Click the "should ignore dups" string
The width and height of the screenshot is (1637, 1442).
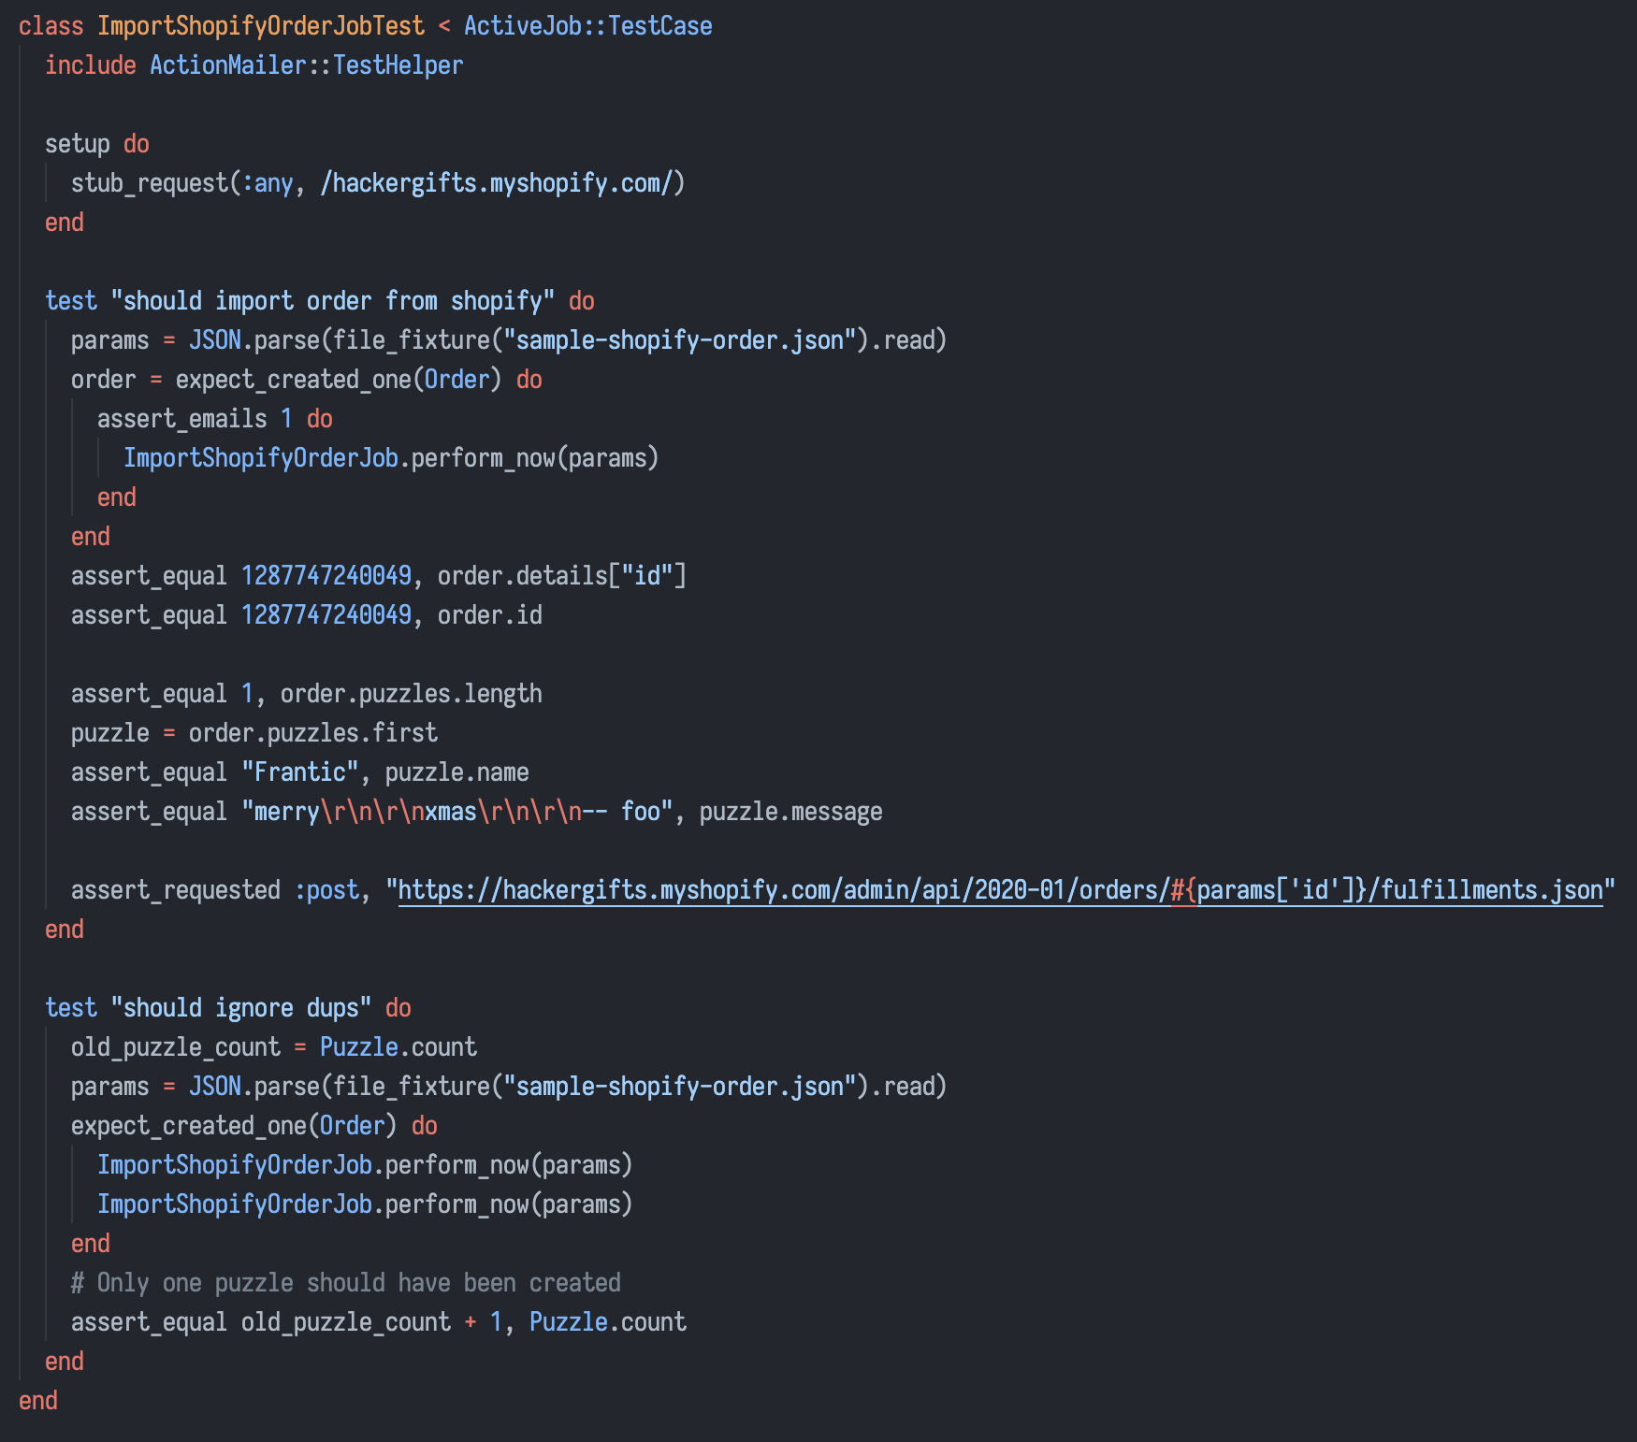click(241, 1008)
